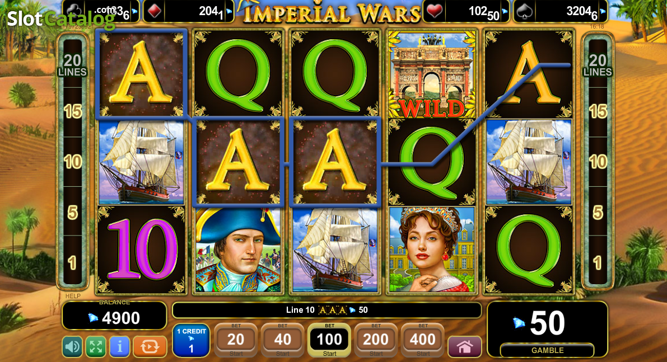
Task: Select the highlighted bet 100 Start button
Action: 329,340
